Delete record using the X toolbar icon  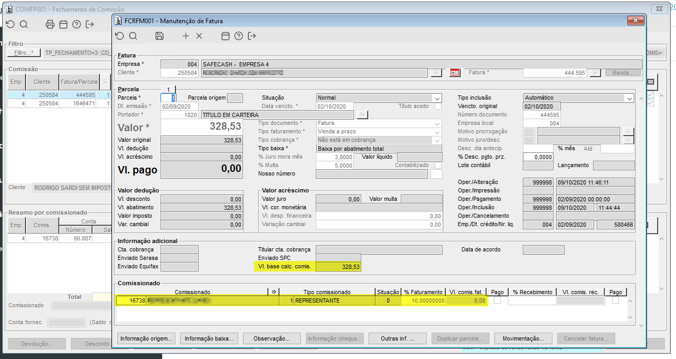pyautogui.click(x=199, y=36)
